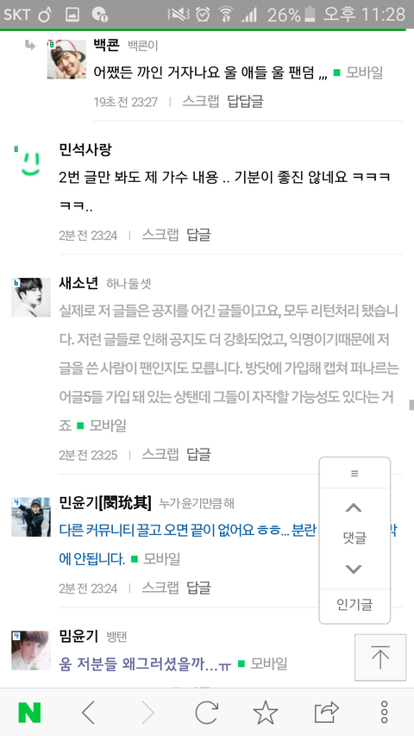This screenshot has width=414, height=736.
Task: Tap the gray scrollbar handle on the right edge
Action: [411, 405]
